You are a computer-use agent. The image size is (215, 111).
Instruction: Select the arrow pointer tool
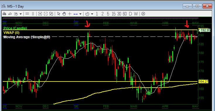click(x=59, y=14)
